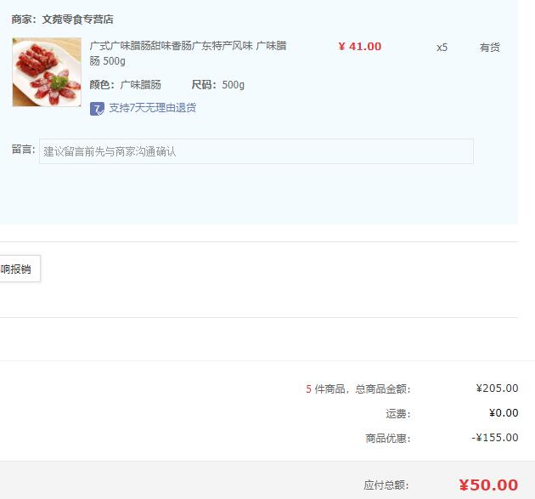Image resolution: width=535 pixels, height=499 pixels.
Task: Select the merchant name 文苑零食专营店
Action: (x=78, y=19)
